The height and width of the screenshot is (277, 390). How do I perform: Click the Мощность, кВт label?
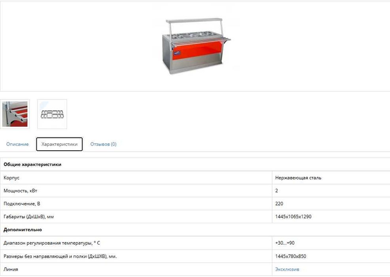pyautogui.click(x=21, y=191)
